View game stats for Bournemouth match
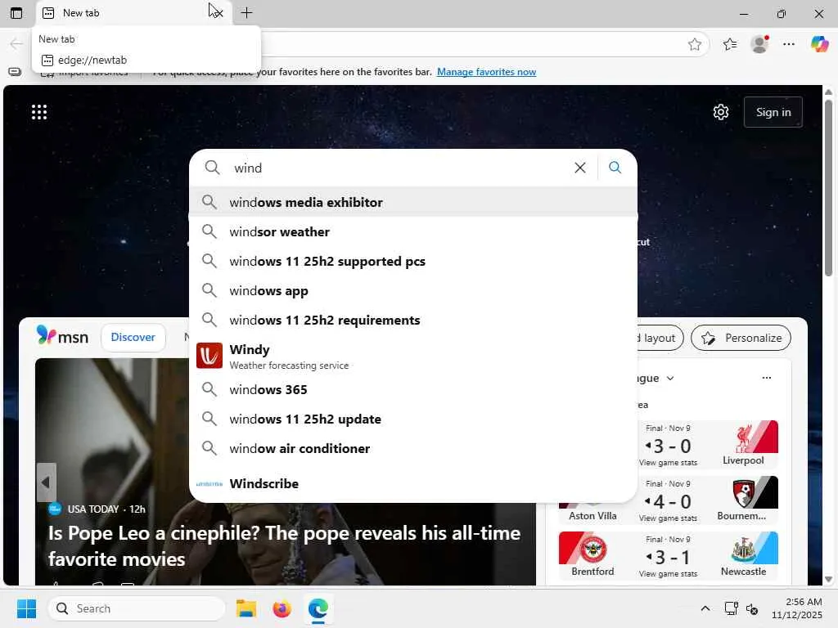This screenshot has width=838, height=628. pos(668,518)
